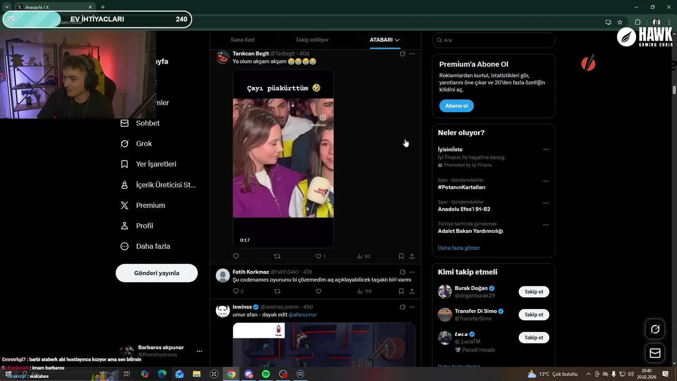Open floating Grok button at bottom right
The image size is (677, 381).
tap(655, 329)
